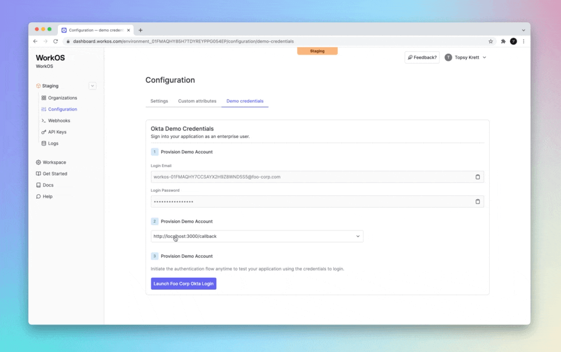Click the Okta Demo Credentials heading

[182, 129]
